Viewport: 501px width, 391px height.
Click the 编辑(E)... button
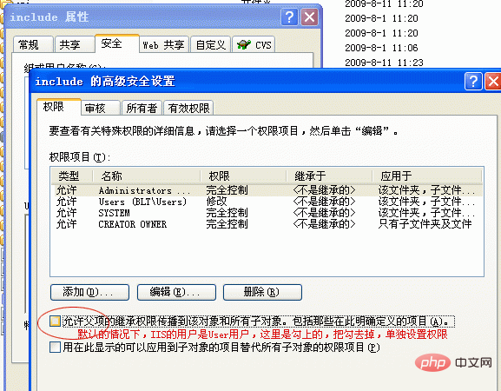click(x=176, y=292)
